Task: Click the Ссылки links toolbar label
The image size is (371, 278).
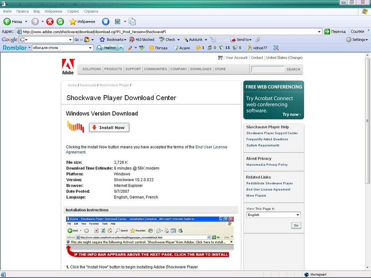Action: pyautogui.click(x=357, y=31)
